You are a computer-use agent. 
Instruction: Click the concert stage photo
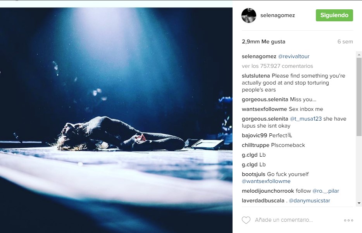coord(116,120)
